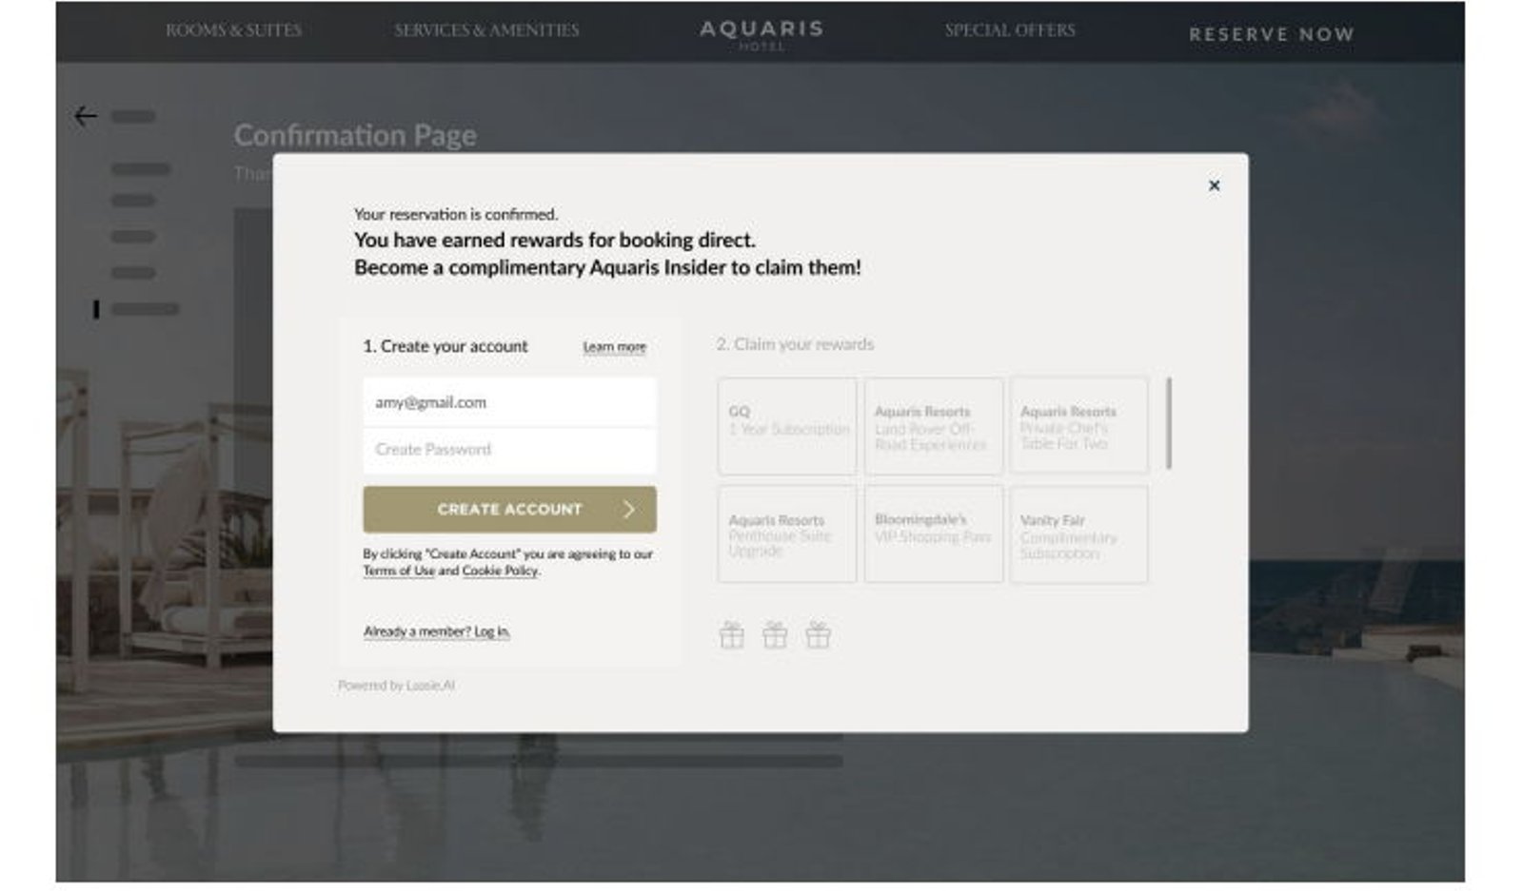The height and width of the screenshot is (891, 1523).
Task: Click the '1. Create your account' heading
Action: (445, 346)
